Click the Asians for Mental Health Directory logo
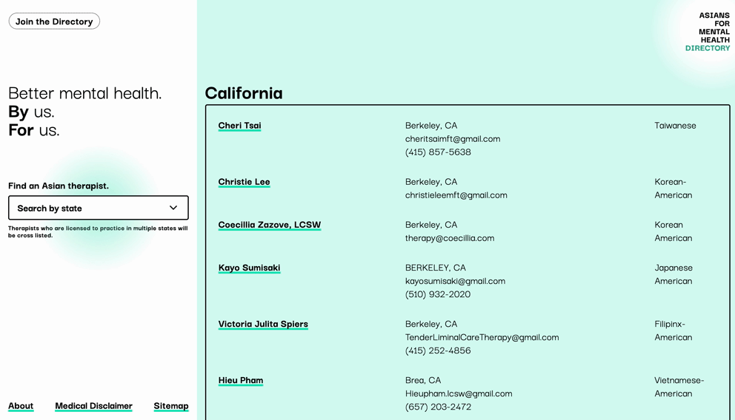This screenshot has width=735, height=420. 708,32
